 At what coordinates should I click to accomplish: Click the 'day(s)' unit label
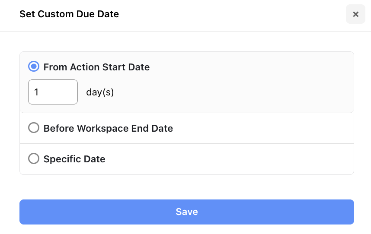tap(100, 92)
